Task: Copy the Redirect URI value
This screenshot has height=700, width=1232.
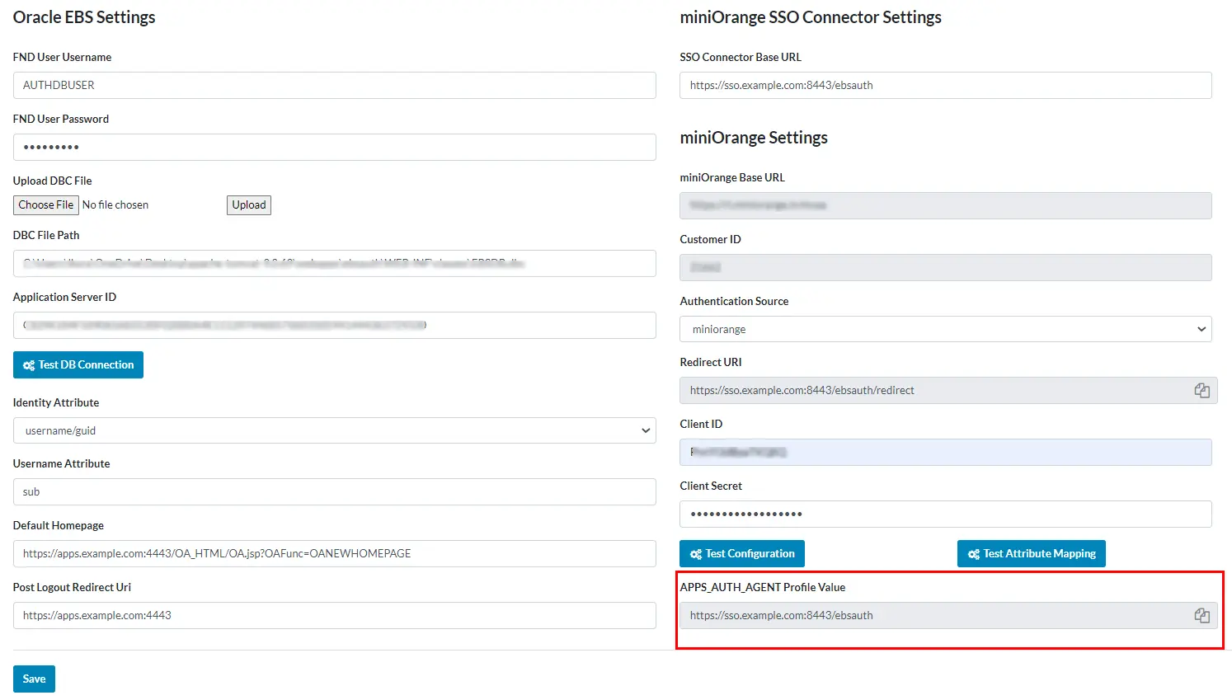Action: [1201, 390]
